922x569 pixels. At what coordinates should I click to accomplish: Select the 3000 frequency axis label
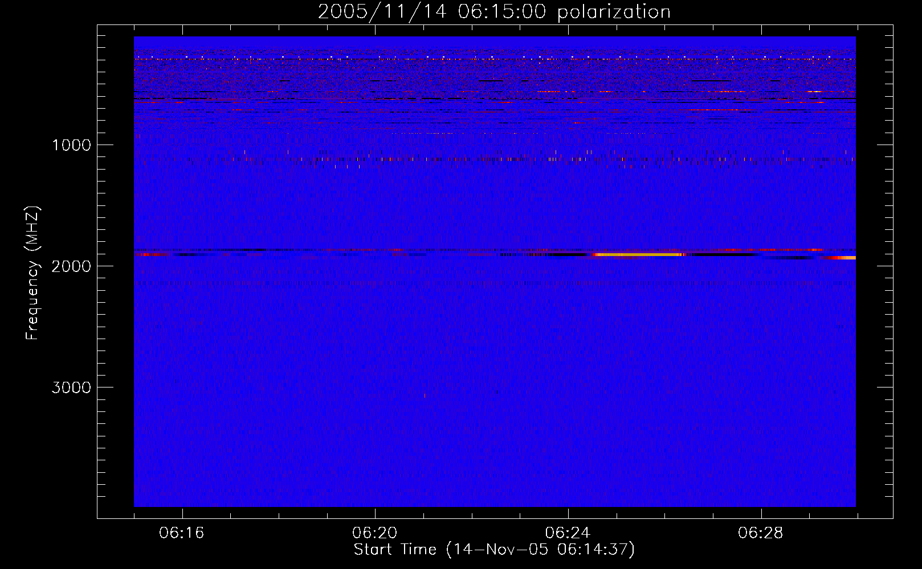(71, 387)
